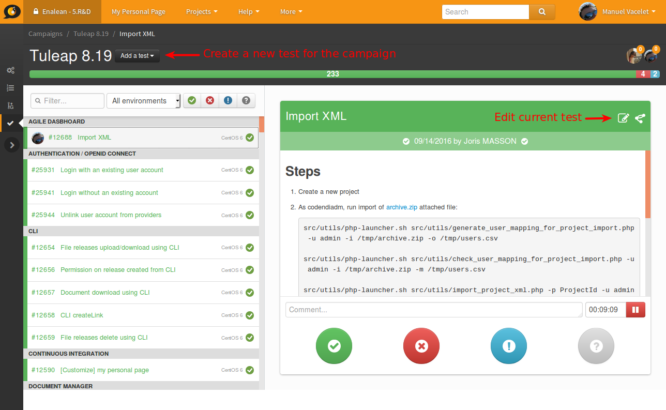Open Manuel Vacelet user dropdown
The width and height of the screenshot is (666, 410).
pos(629,11)
